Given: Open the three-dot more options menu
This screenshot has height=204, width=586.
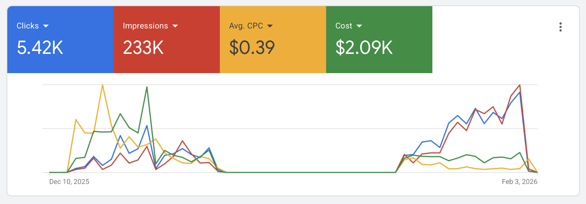Looking at the screenshot, I should pos(560,27).
